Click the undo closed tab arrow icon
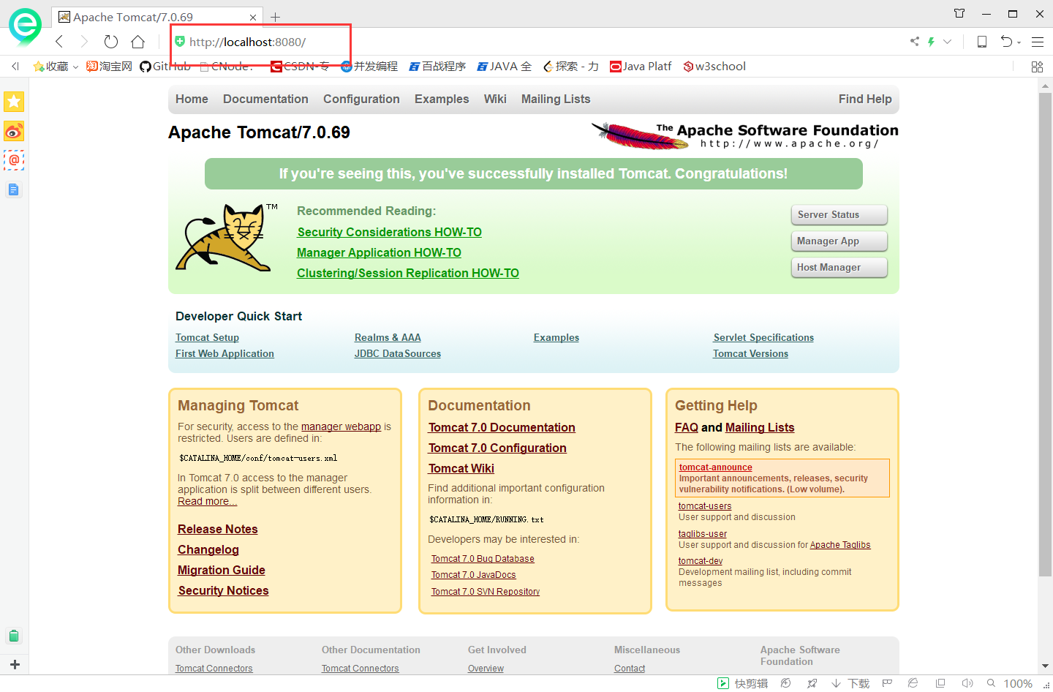Viewport: 1053px width, 692px height. click(x=1006, y=42)
